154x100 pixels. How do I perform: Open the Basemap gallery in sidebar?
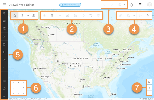coord(4,29)
